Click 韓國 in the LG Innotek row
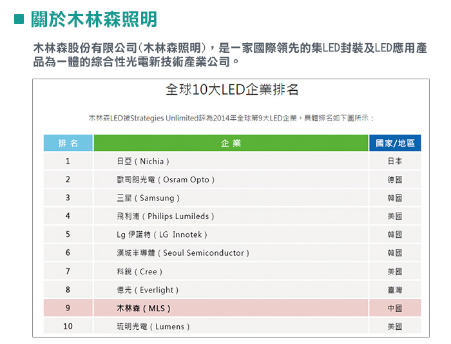Screen dimensions: 451x344 [x=395, y=234]
